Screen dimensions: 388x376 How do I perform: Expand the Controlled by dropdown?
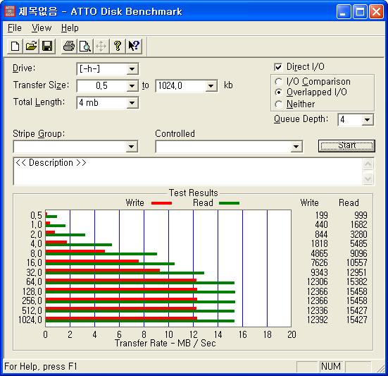(296, 147)
